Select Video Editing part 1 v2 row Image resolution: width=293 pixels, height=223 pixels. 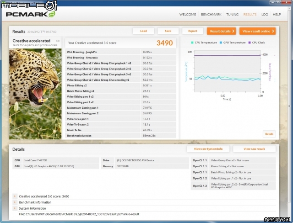tap(120, 96)
